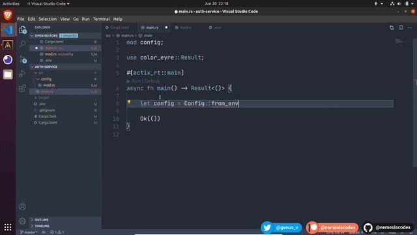
Task: Open the Edit menu
Action: (x=31, y=19)
